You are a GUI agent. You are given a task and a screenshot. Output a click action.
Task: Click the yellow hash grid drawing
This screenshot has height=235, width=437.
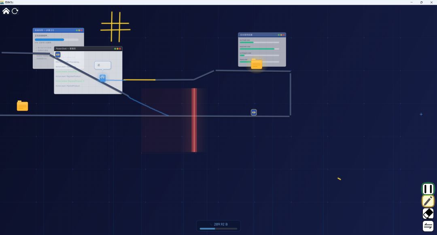pyautogui.click(x=115, y=26)
